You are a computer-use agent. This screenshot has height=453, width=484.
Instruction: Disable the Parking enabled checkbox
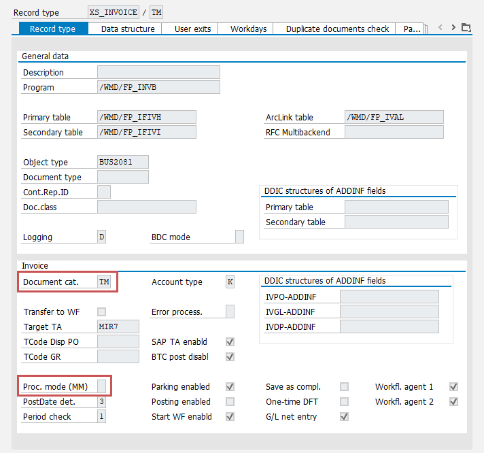tap(230, 387)
